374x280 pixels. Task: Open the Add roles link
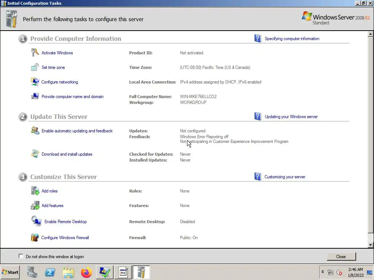(50, 191)
